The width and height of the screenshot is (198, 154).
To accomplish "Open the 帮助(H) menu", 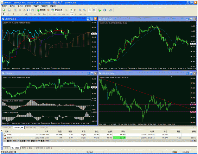I will (53, 6).
